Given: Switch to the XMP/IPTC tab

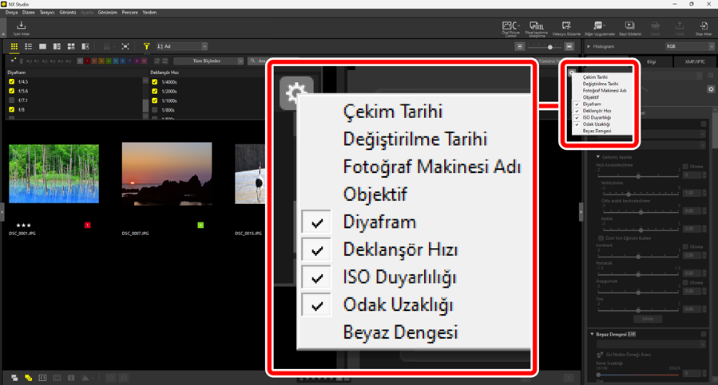Looking at the screenshot, I should 693,61.
